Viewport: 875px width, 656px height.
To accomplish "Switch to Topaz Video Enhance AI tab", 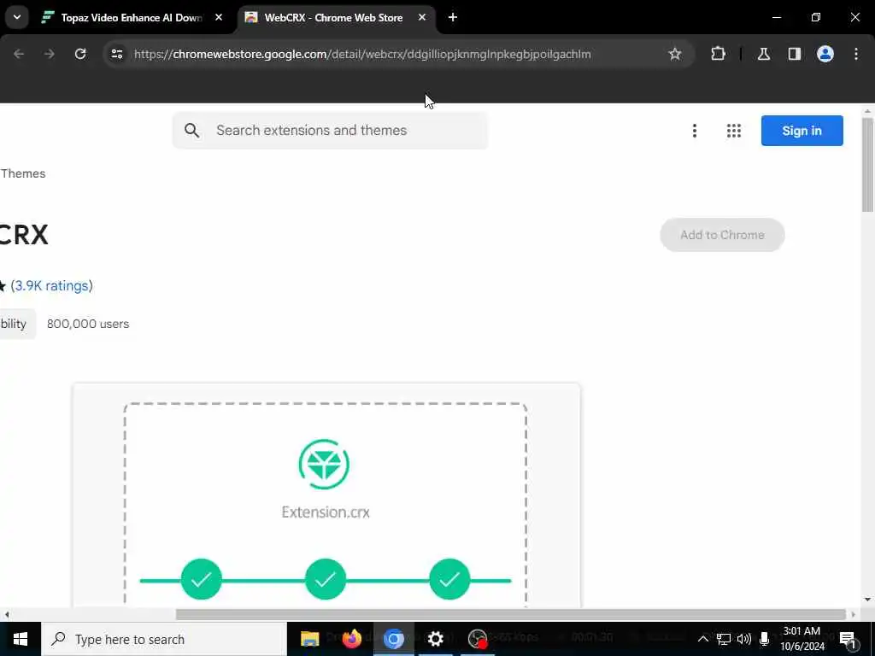I will pos(131,18).
